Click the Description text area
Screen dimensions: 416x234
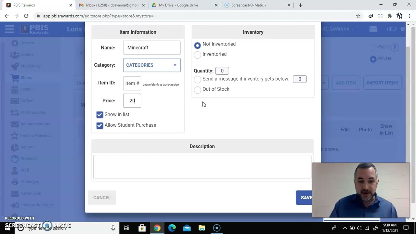[x=202, y=167]
